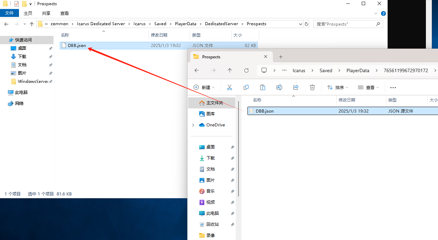Image resolution: width=438 pixels, height=240 pixels.
Task: Click the help question mark icon
Action: pyautogui.click(x=383, y=13)
